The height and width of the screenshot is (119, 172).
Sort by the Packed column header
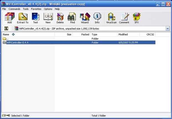pos(82,34)
